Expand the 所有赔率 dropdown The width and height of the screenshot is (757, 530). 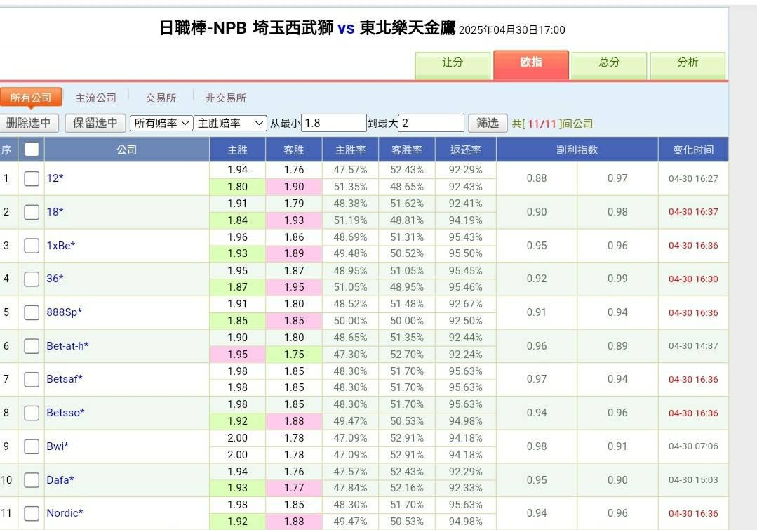[161, 123]
